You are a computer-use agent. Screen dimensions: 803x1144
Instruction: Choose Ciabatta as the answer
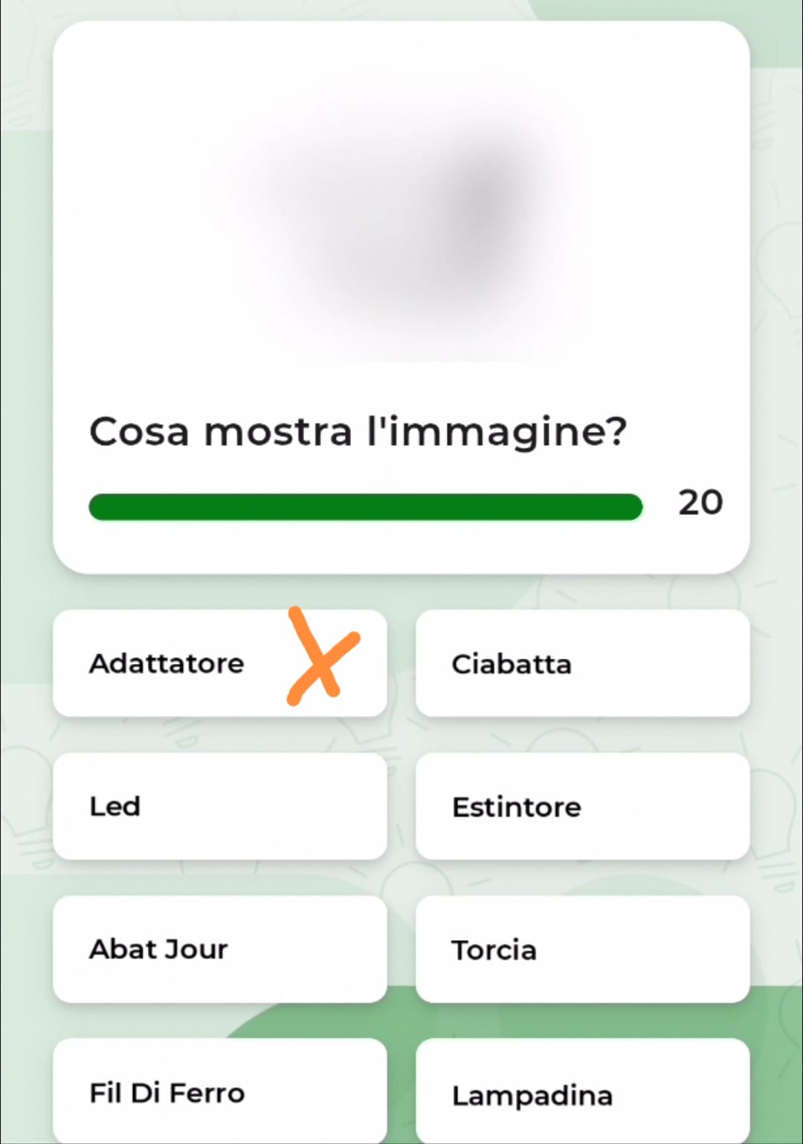tap(582, 663)
